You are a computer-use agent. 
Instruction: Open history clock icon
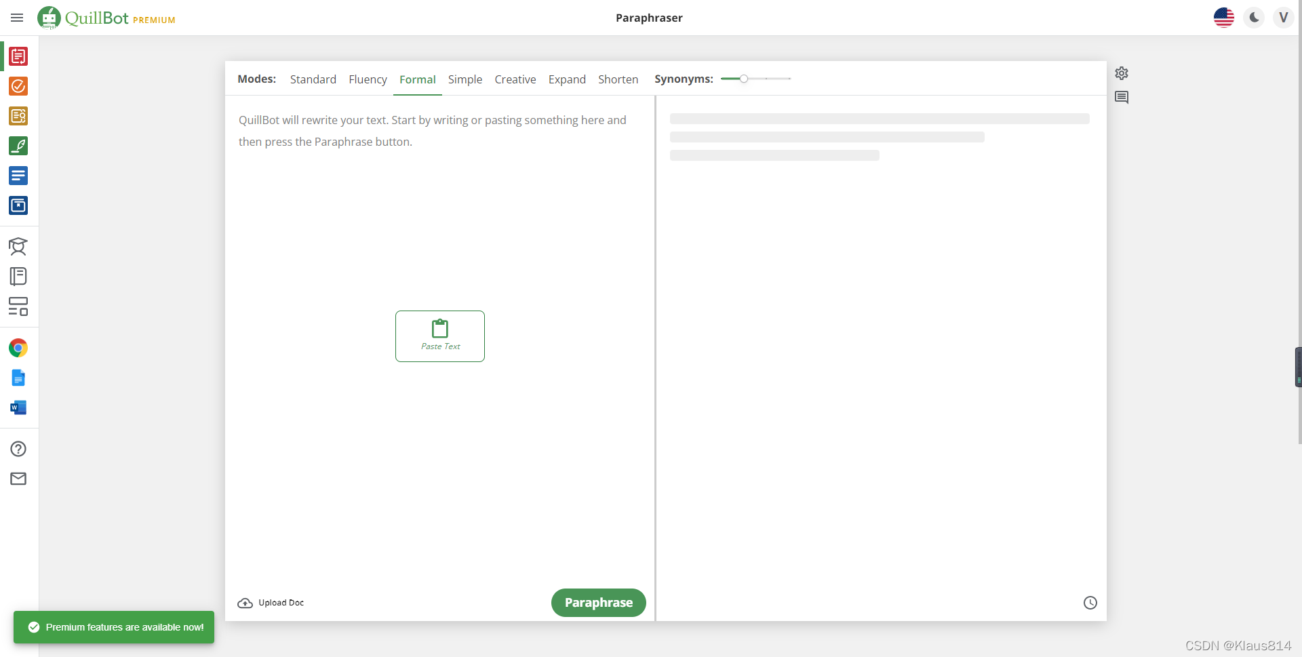[1090, 603]
